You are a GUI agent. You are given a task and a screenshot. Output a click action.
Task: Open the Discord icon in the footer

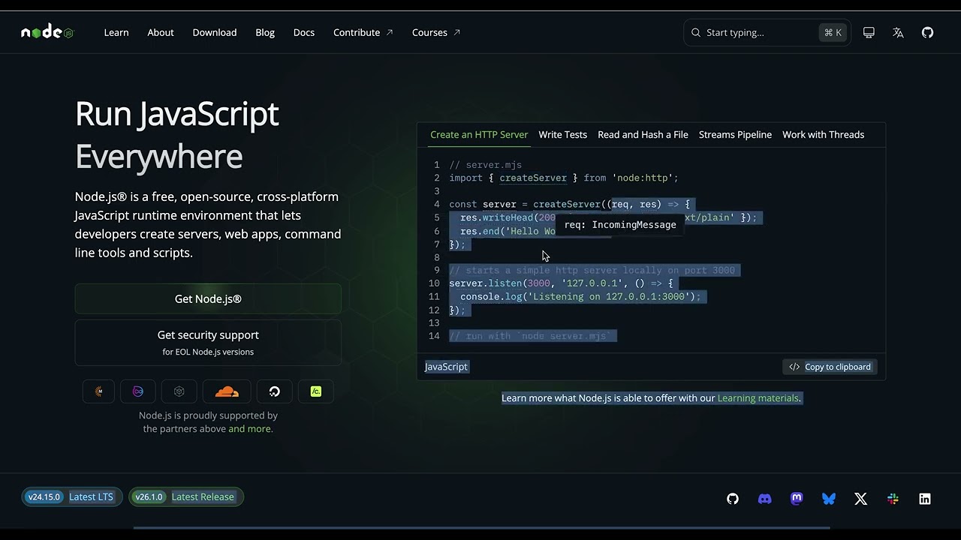coord(765,499)
